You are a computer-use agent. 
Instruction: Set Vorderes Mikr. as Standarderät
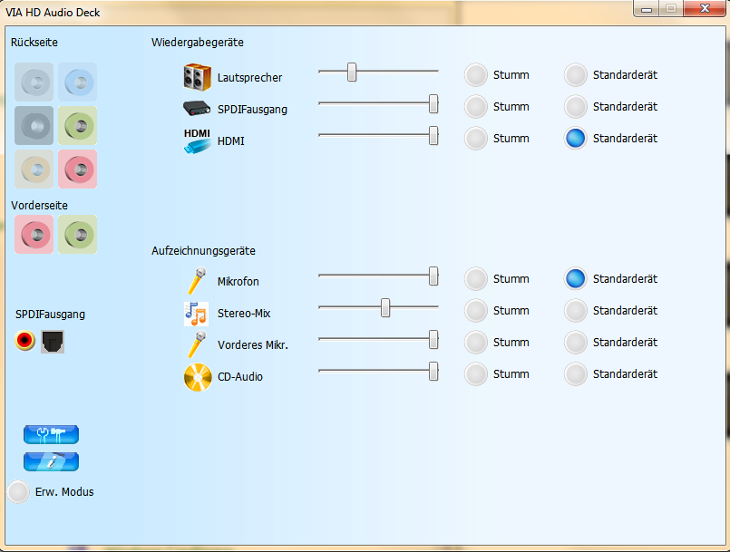pyautogui.click(x=576, y=342)
